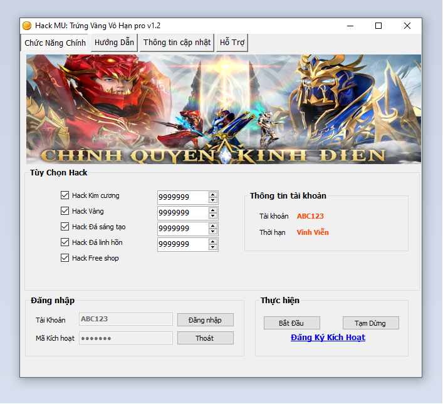This screenshot has width=443, height=404.
Task: Click the Bắt Đầu button
Action: point(291,323)
